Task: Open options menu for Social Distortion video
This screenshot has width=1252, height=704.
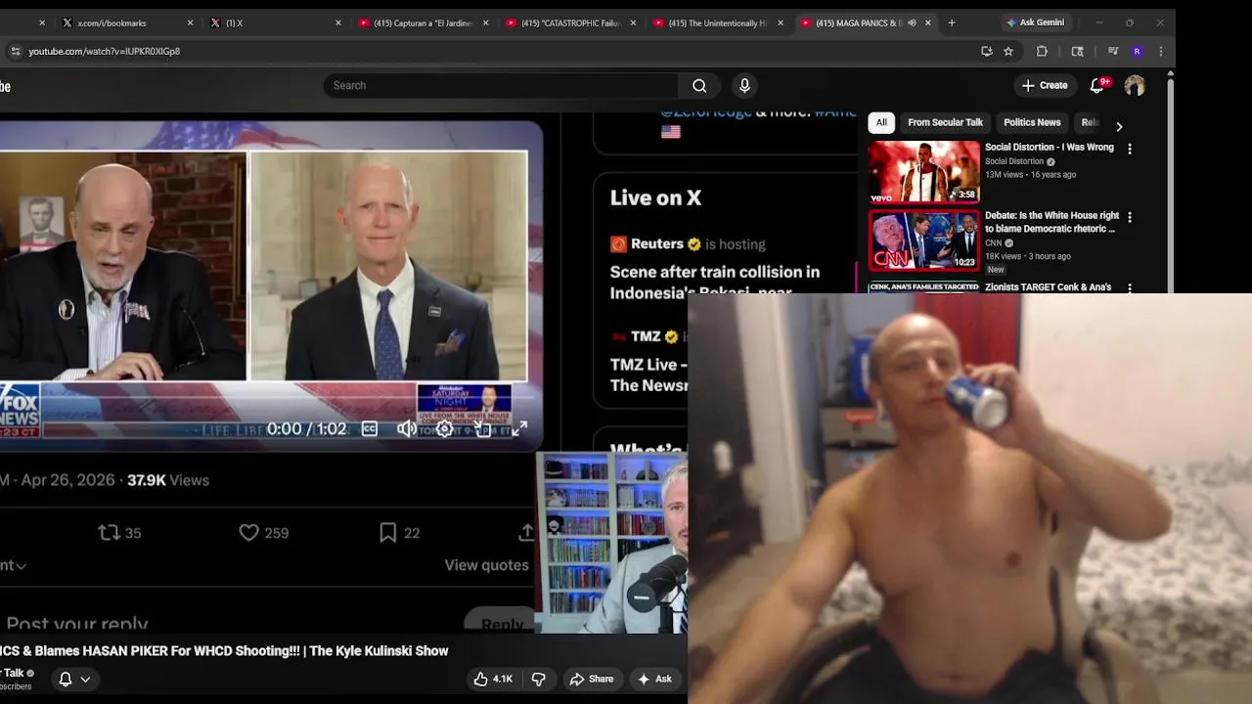Action: pyautogui.click(x=1130, y=149)
